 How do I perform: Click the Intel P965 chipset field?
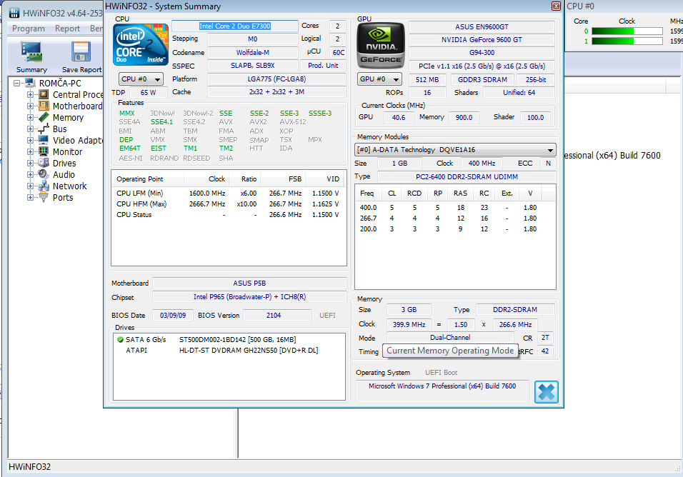(249, 297)
